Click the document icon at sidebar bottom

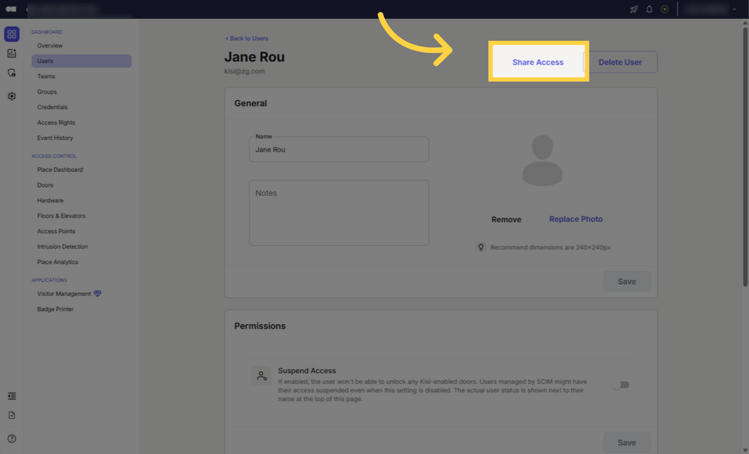[11, 414]
